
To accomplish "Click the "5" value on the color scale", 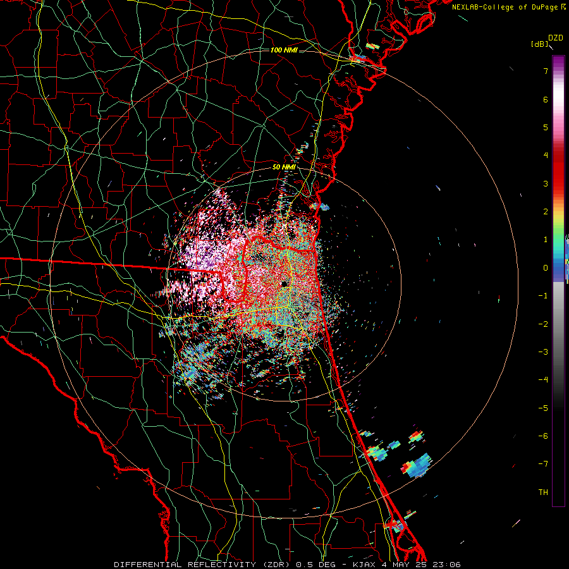I will (546, 127).
